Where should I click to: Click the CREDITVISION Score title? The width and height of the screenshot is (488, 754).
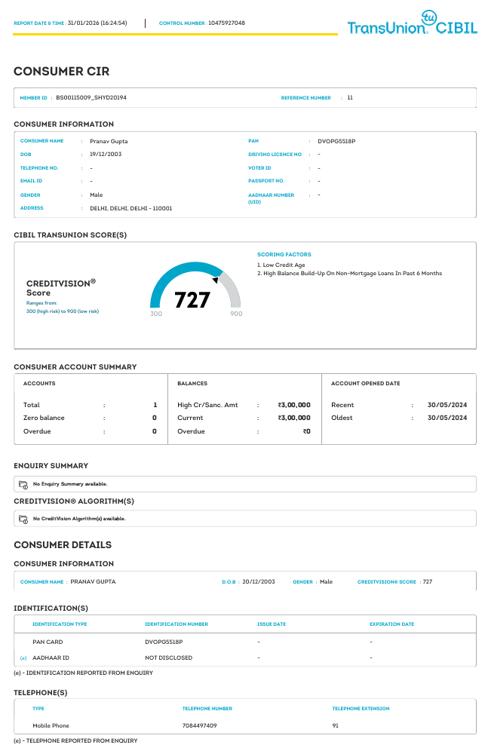pos(60,288)
